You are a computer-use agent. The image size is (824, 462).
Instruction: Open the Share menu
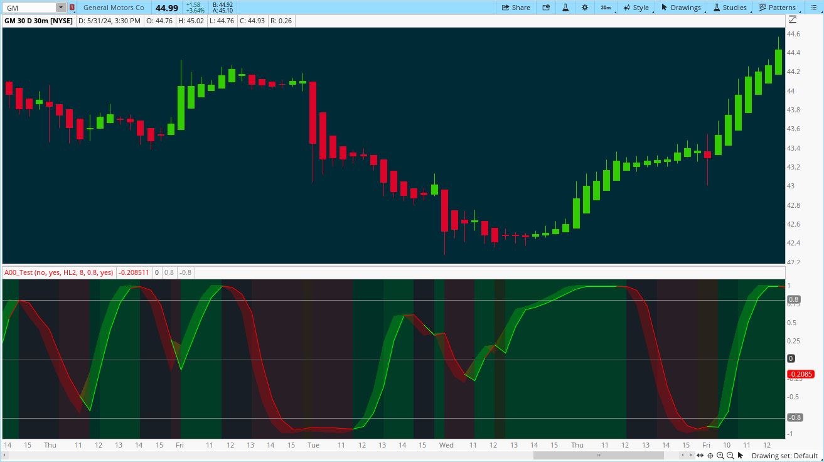click(x=516, y=8)
